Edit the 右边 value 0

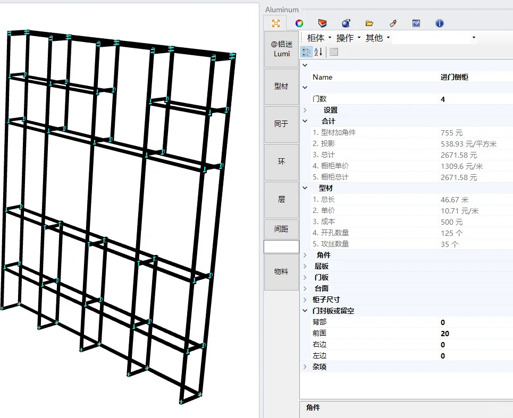pos(476,345)
